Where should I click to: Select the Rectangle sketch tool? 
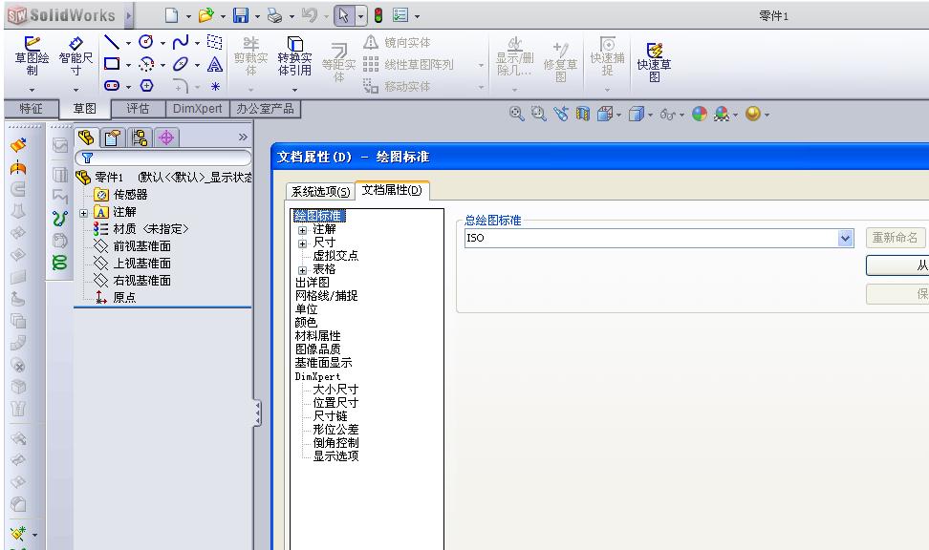point(112,63)
